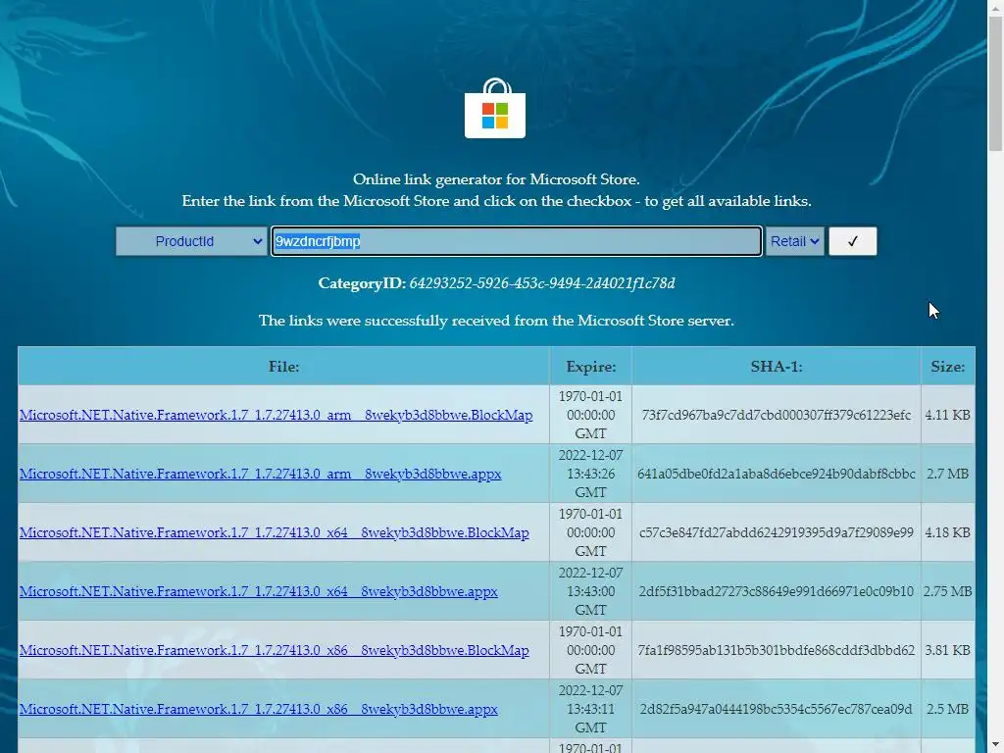This screenshot has height=753, width=1004.
Task: Click the 2.5 MB size cell
Action: coord(948,710)
